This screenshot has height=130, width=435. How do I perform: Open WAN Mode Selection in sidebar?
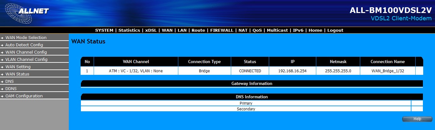(x=26, y=37)
